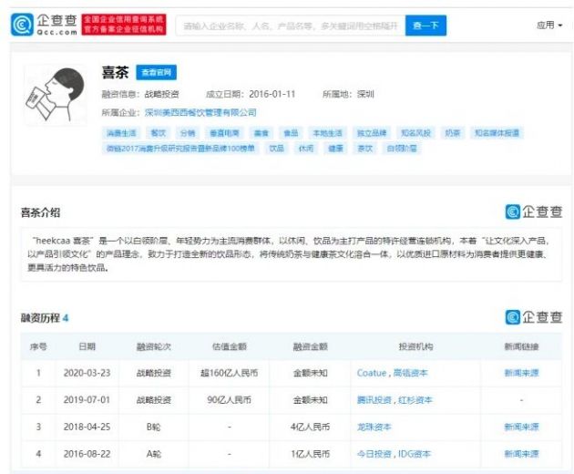Click the Qcc.com logo icon

pos(22,25)
